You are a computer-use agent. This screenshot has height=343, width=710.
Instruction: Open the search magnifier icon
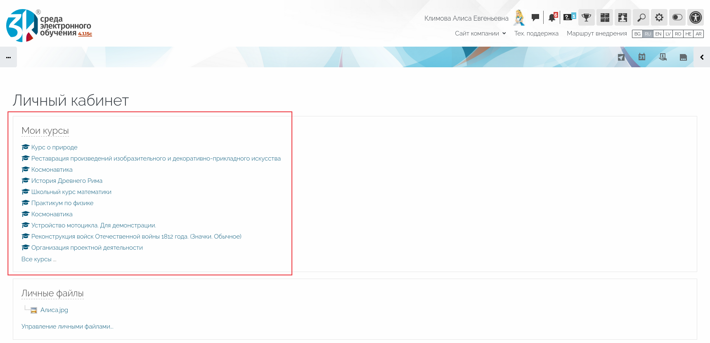(x=641, y=18)
